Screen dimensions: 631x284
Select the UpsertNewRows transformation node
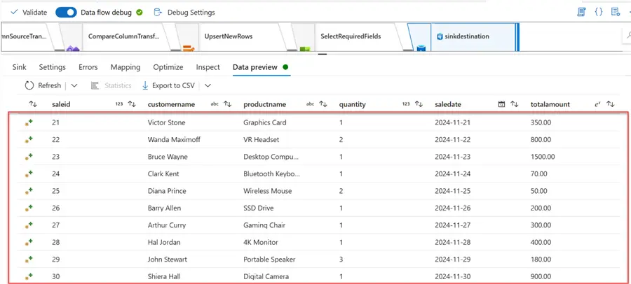(x=229, y=36)
